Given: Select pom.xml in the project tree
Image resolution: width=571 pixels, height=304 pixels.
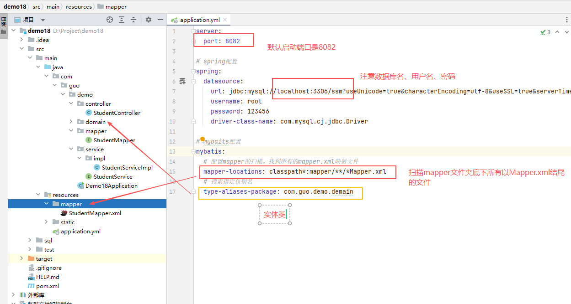Looking at the screenshot, I should [47, 286].
